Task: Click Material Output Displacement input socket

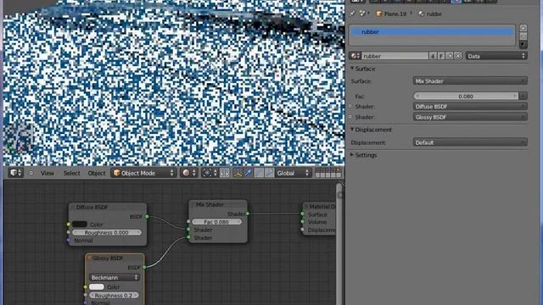Action: (302, 230)
